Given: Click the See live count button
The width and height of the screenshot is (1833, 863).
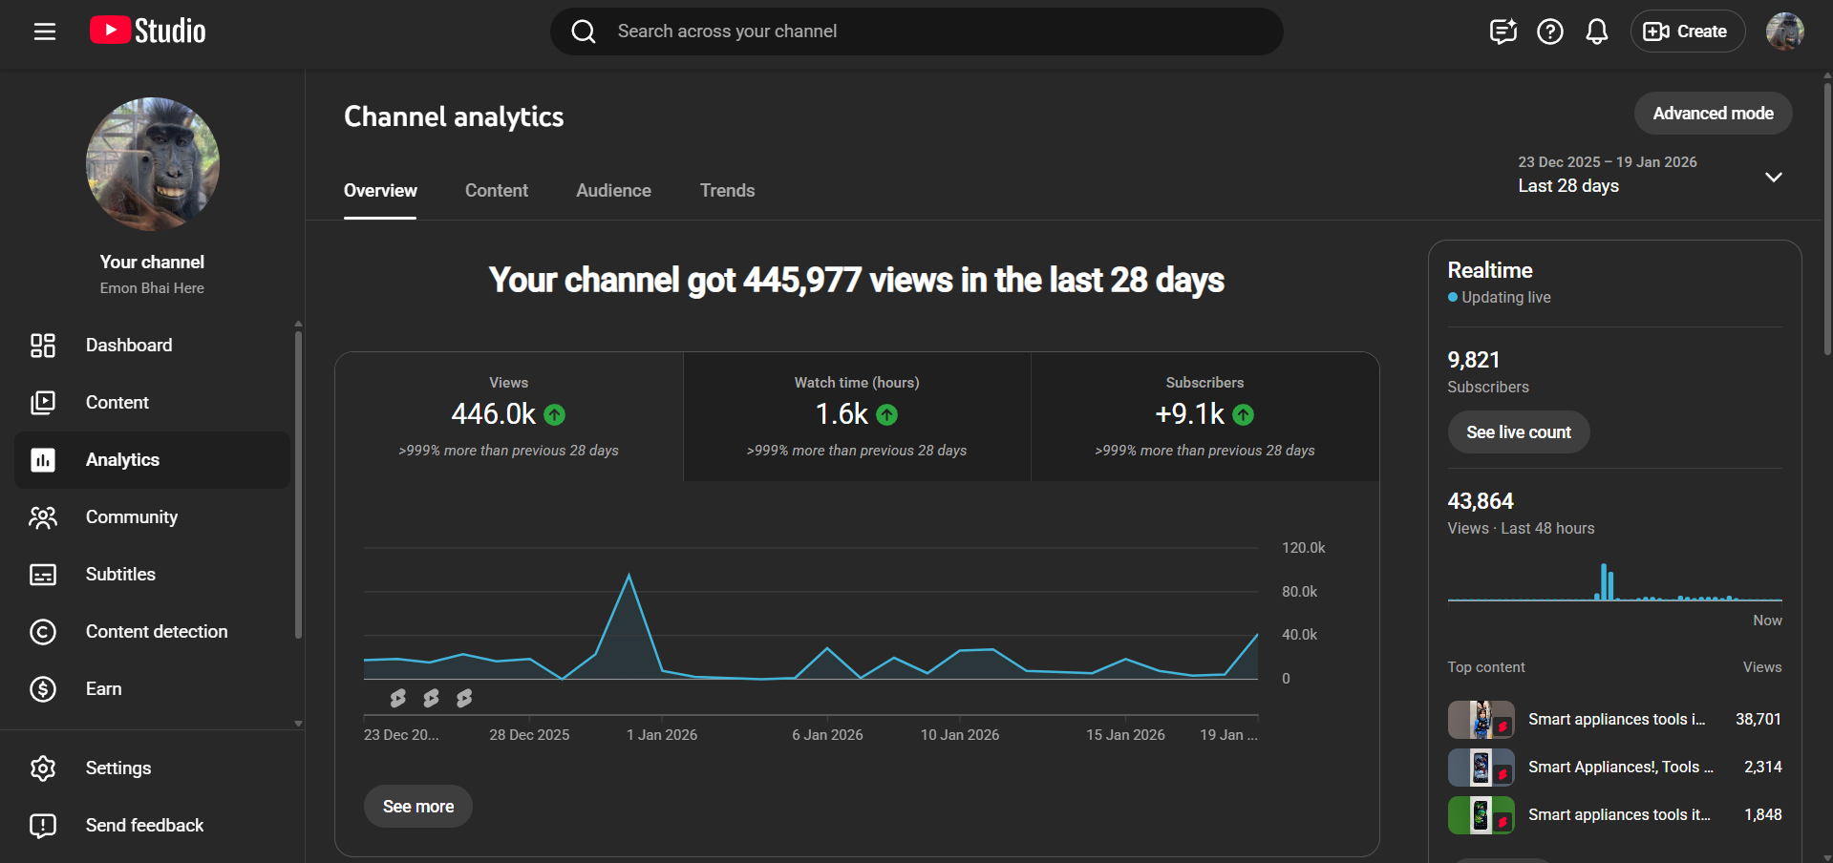Looking at the screenshot, I should click(x=1518, y=432).
